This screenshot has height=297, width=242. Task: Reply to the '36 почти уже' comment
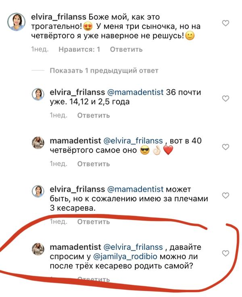(x=93, y=115)
